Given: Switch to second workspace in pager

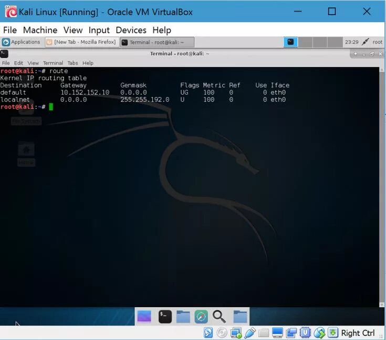Looking at the screenshot, I should (305, 42).
